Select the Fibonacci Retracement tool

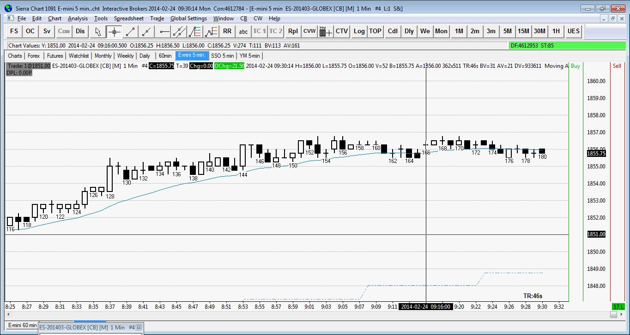[x=195, y=31]
